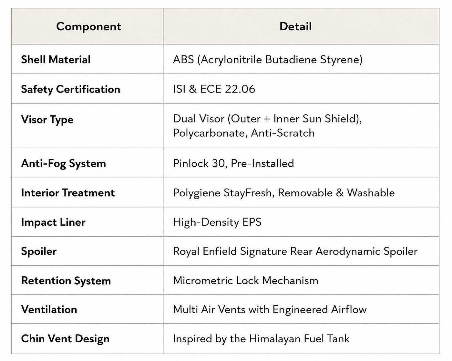Select the Impact Liner label

(x=53, y=222)
